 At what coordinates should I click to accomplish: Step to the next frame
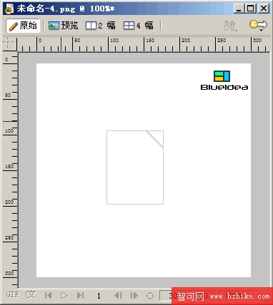pos(134,295)
